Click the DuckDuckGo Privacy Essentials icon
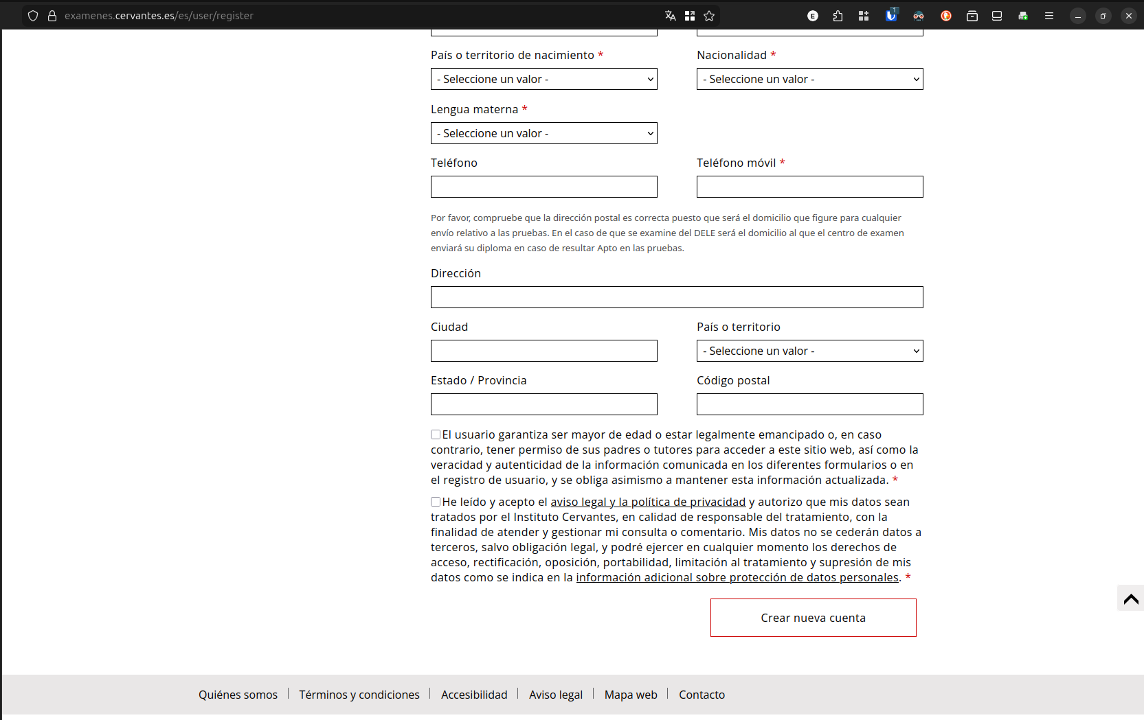 [946, 15]
